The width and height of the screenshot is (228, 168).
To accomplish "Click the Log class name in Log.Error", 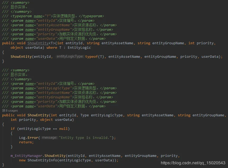I will [22, 138].
